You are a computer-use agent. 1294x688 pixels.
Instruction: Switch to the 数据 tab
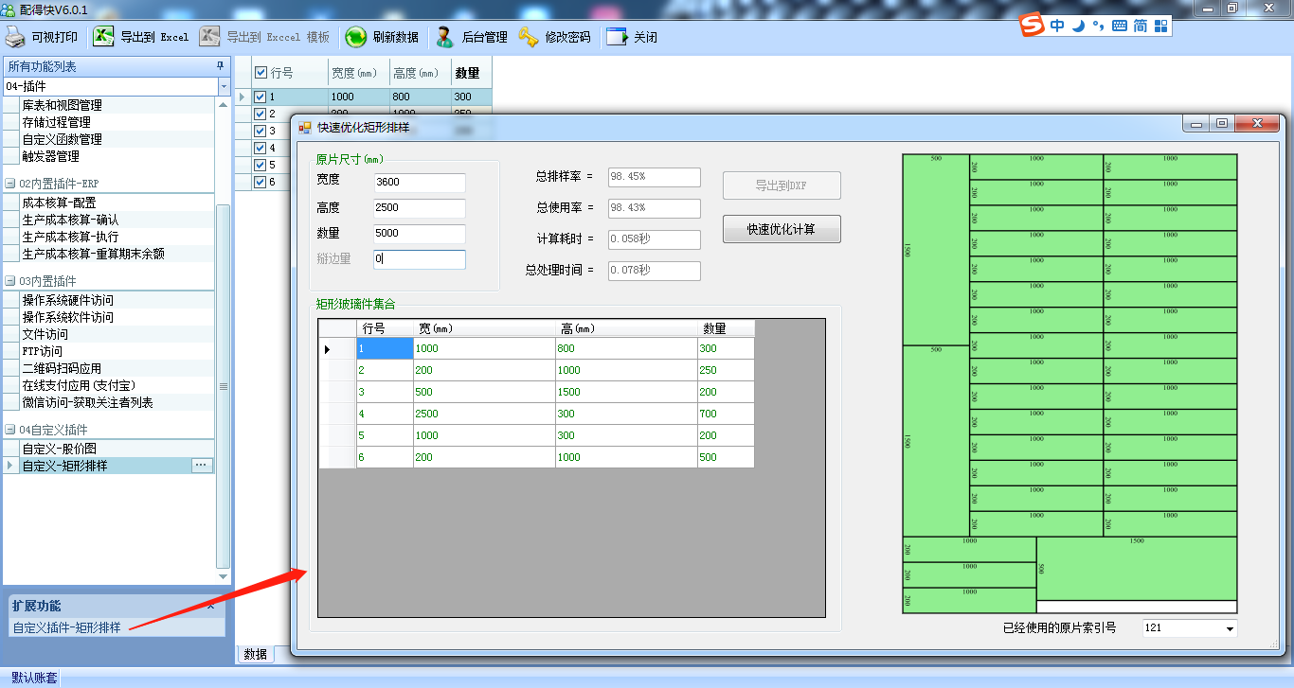click(255, 654)
